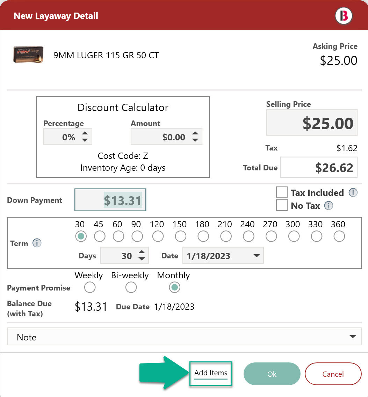Increase the discount Percentage value
Image resolution: width=368 pixels, height=397 pixels.
coord(85,133)
